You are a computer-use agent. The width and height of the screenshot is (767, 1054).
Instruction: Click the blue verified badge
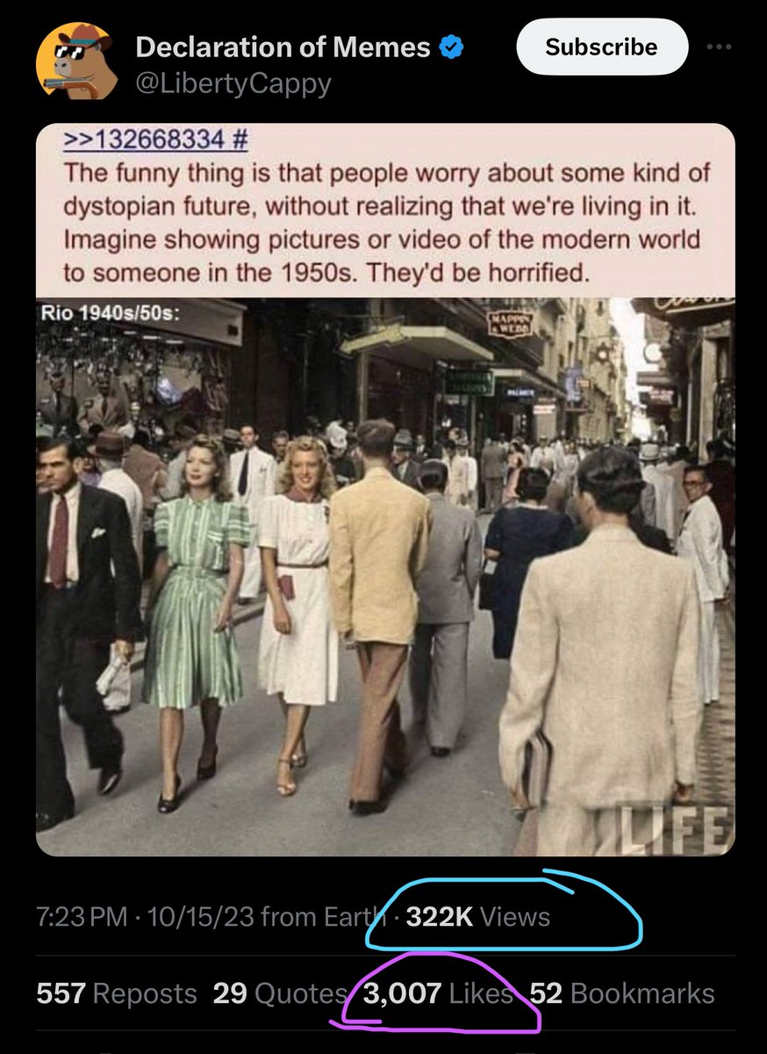click(451, 47)
